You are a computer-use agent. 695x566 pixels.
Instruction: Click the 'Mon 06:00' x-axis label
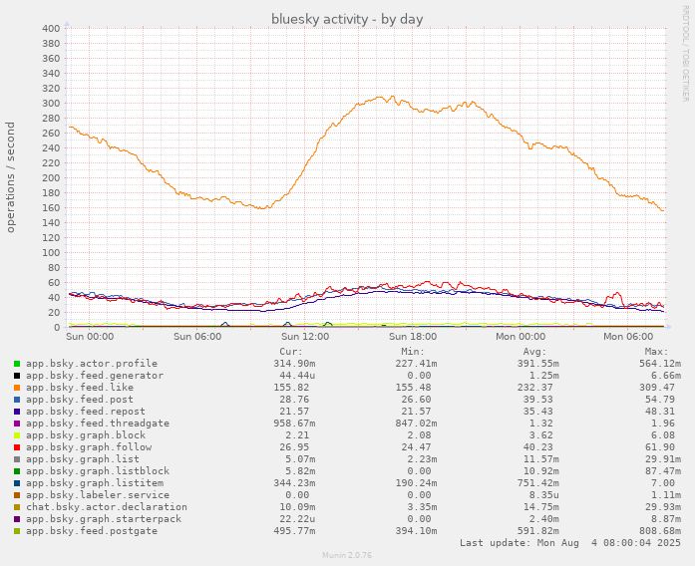click(628, 337)
